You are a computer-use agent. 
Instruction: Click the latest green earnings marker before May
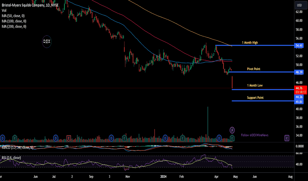point(232,138)
